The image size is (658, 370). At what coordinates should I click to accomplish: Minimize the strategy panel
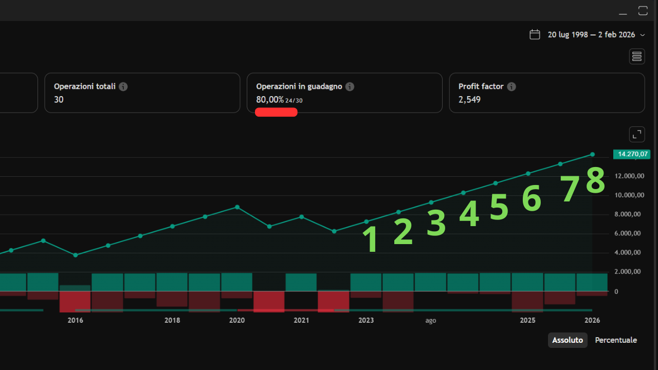623,11
